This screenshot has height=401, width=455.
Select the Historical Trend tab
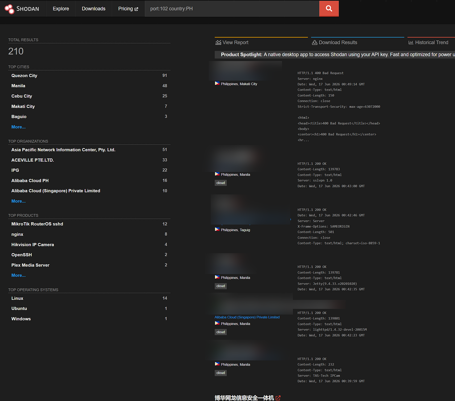[431, 42]
